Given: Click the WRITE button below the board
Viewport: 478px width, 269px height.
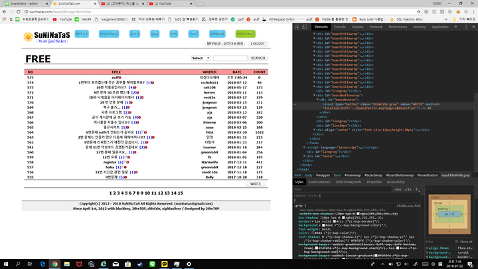Looking at the screenshot, I should coord(256,184).
